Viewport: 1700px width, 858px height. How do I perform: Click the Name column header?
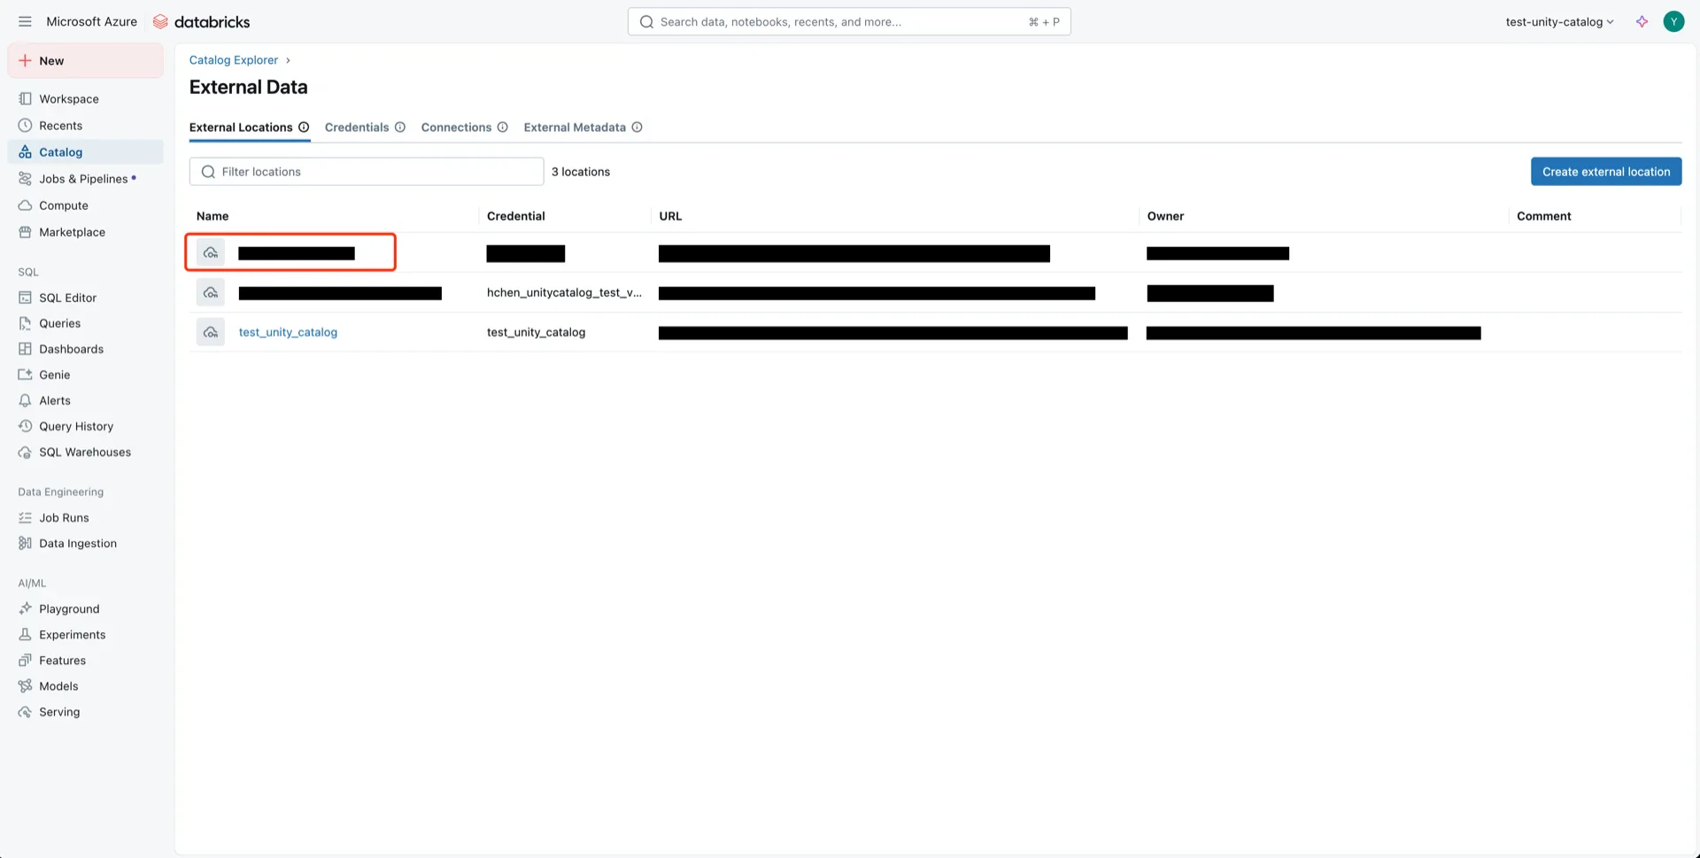pos(212,215)
